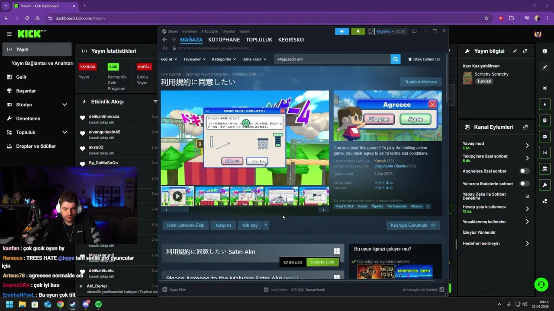Click Oyun Ekle at Steam bottom
This screenshot has width=554, height=311.
pos(174,289)
